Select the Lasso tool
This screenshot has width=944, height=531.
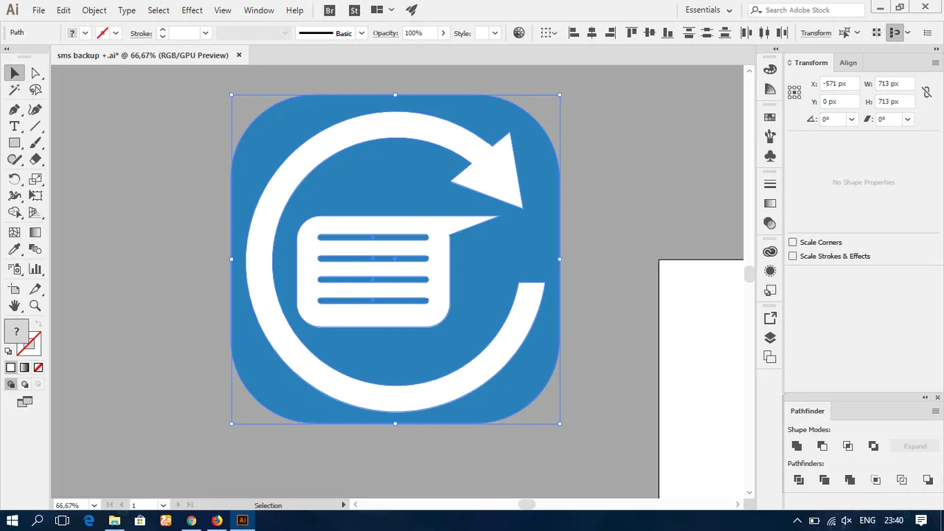[x=35, y=90]
